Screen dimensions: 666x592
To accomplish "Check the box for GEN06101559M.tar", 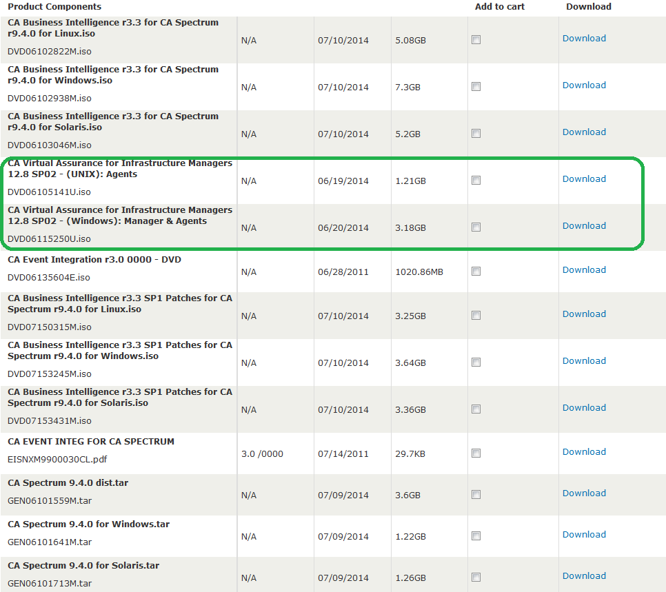I will (476, 495).
